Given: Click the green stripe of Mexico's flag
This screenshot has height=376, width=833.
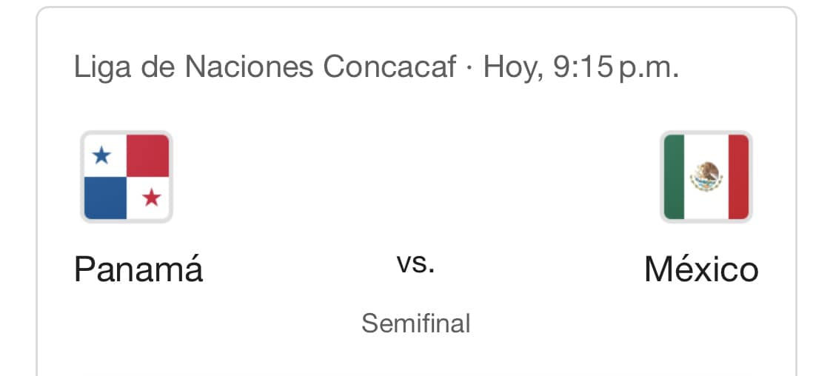Looking at the screenshot, I should point(674,177).
